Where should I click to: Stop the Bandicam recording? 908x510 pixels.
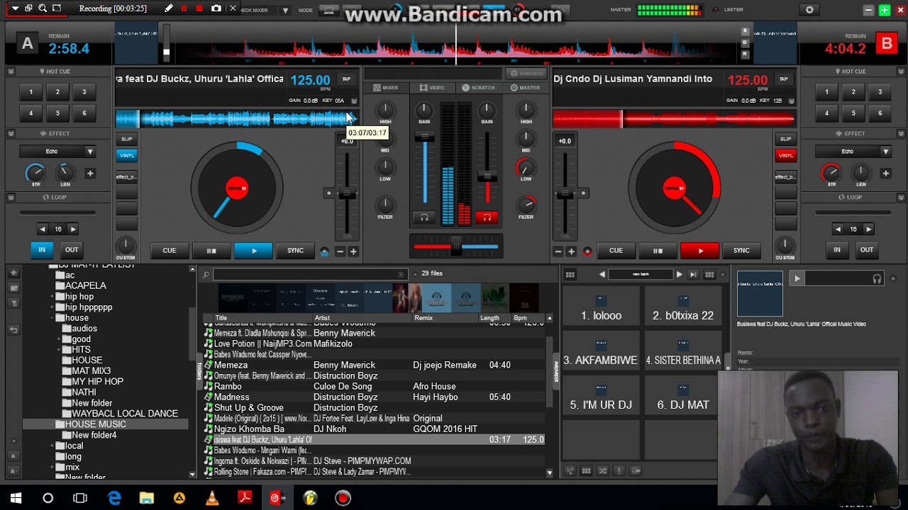pos(200,8)
